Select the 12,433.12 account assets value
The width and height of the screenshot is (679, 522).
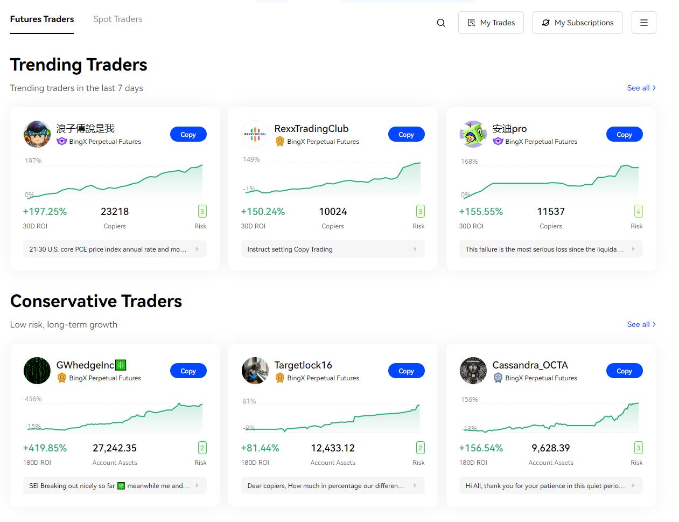tap(333, 448)
